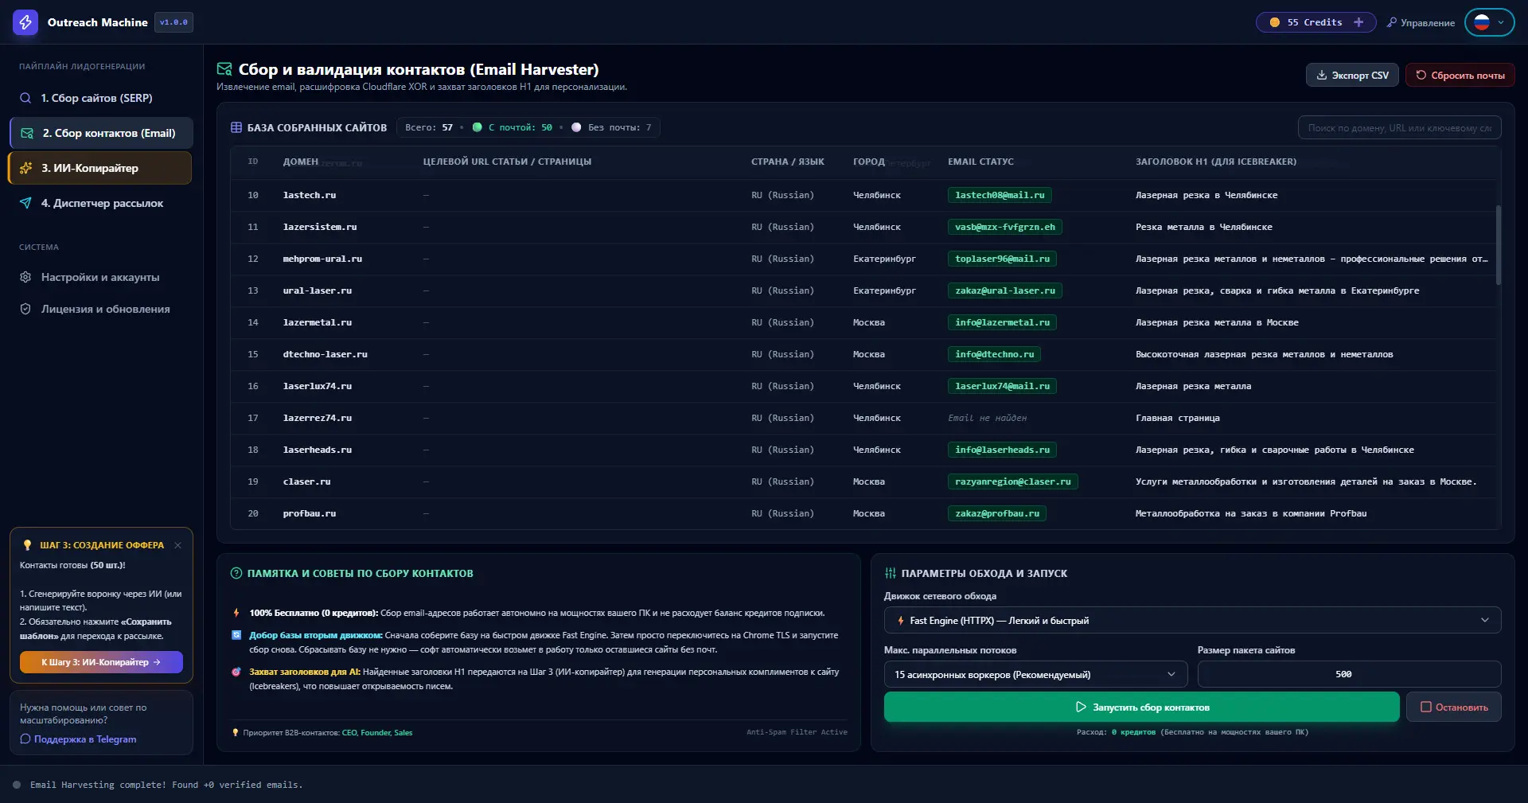This screenshot has width=1528, height=803.
Task: Click the lightning icon by 100% Бесплатно tip
Action: coord(236,613)
